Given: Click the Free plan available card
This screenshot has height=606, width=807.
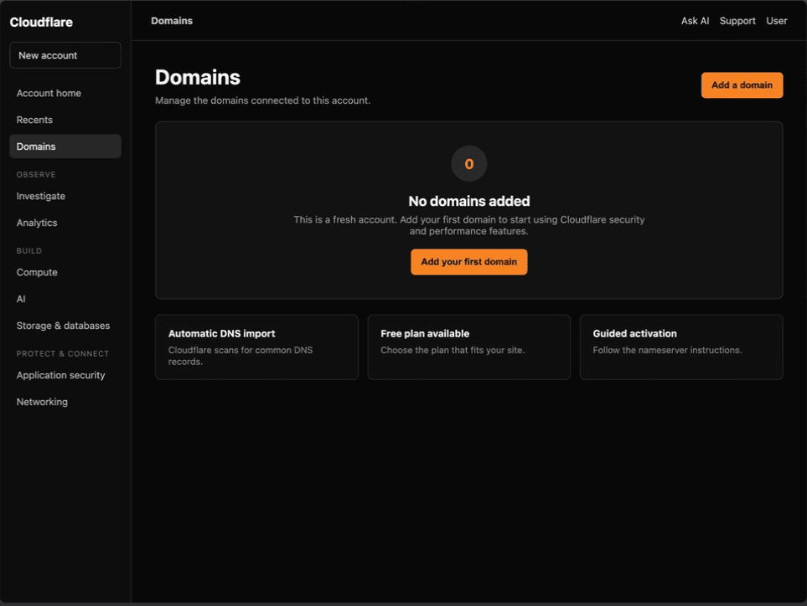Looking at the screenshot, I should click(x=468, y=347).
